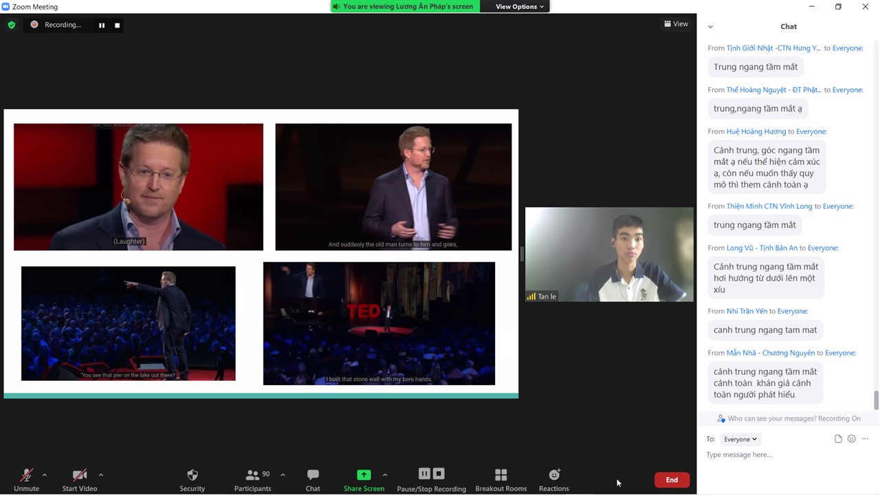The image size is (880, 495).
Task: Select the Everyone recipient dropdown
Action: click(740, 439)
